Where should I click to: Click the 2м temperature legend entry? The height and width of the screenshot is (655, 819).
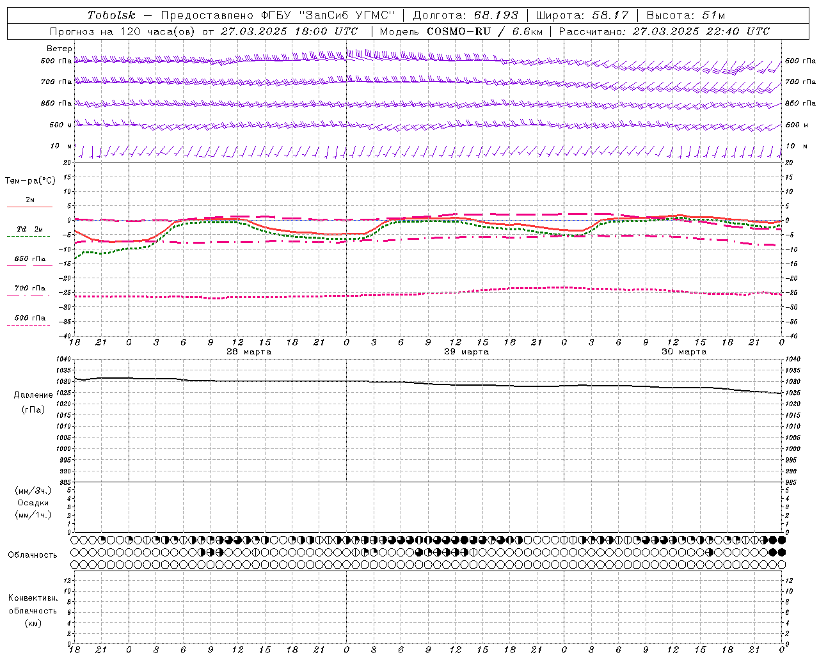[30, 200]
